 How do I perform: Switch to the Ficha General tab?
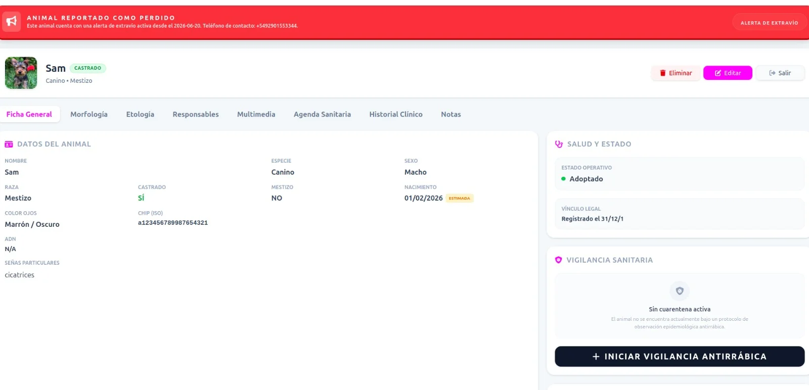[x=29, y=114]
